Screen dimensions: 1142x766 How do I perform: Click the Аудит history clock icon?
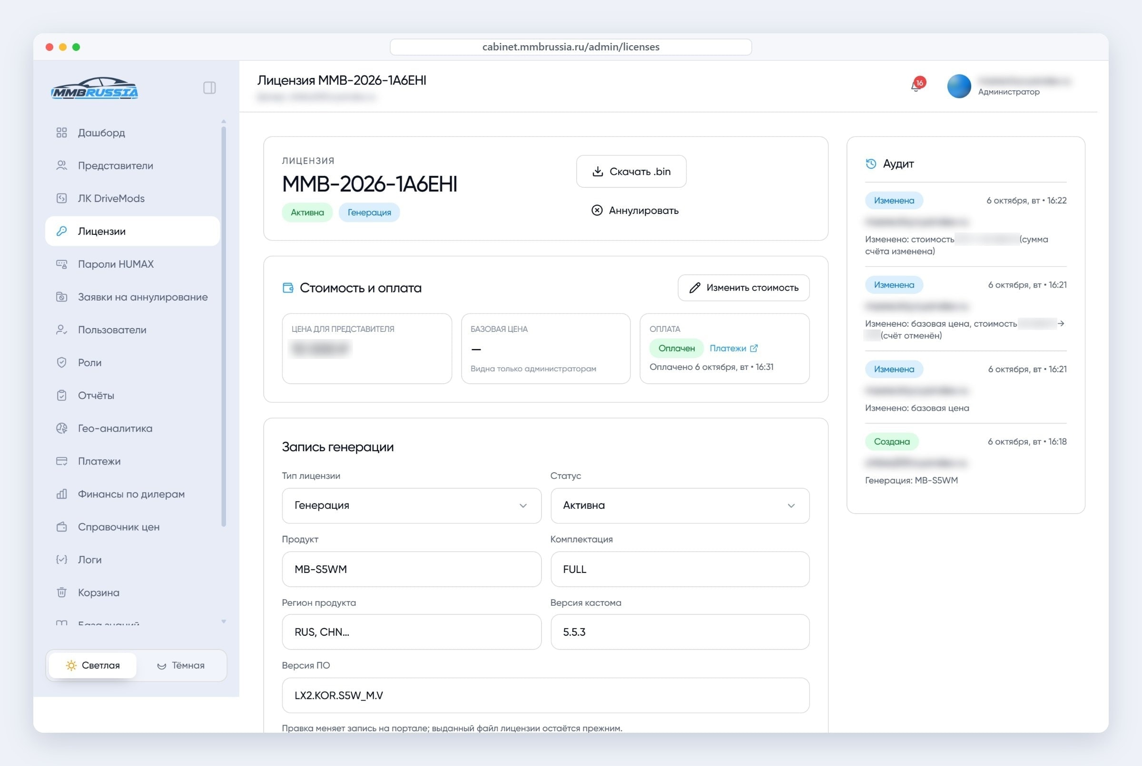[871, 164]
